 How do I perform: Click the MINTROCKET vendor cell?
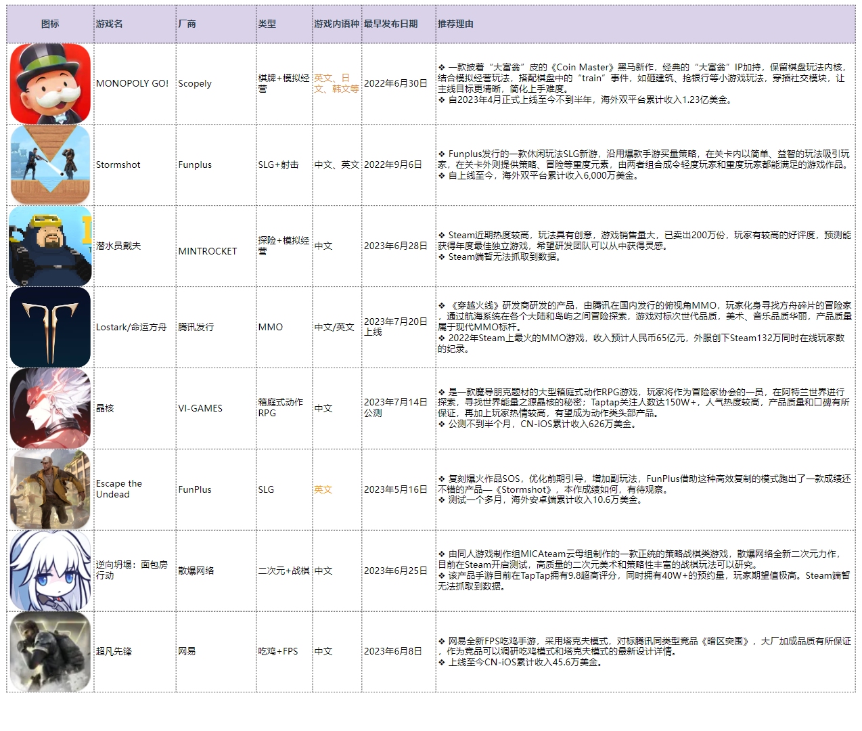pyautogui.click(x=208, y=251)
